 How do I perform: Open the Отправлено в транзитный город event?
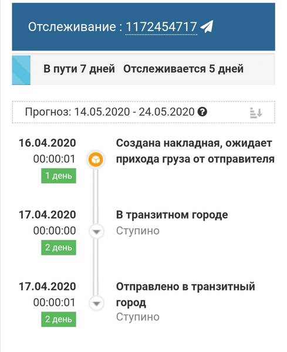(185, 295)
